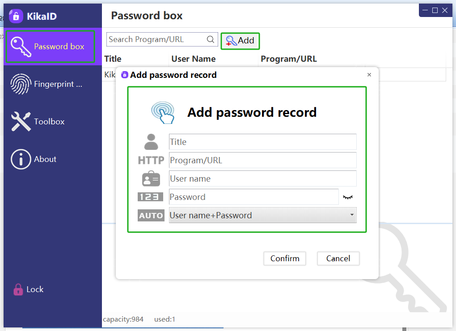This screenshot has width=456, height=331.
Task: Open About via the info icon
Action: (20, 159)
